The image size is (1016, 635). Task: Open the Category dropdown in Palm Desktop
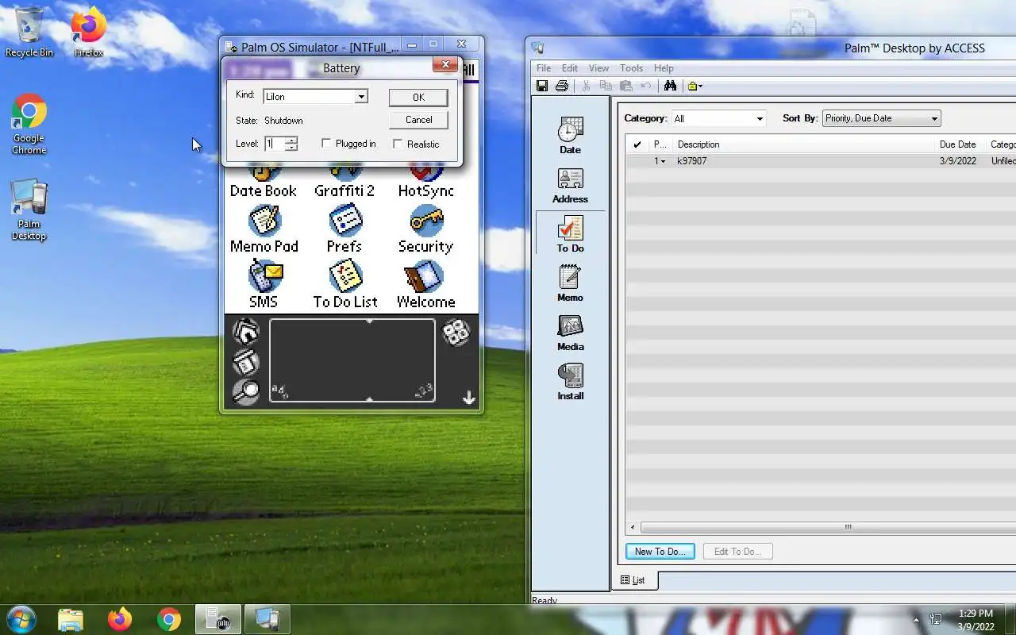tap(760, 119)
